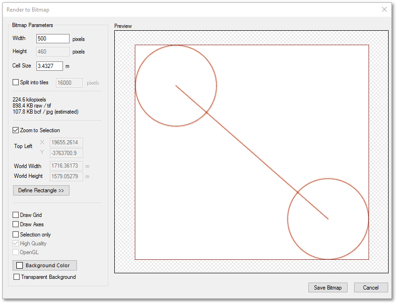Close the Render to Bitmap window
The width and height of the screenshot is (397, 304).
384,9
